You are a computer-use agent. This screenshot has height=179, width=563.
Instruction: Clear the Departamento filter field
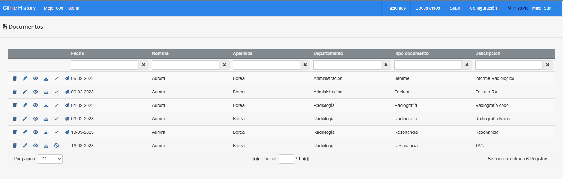pos(386,65)
